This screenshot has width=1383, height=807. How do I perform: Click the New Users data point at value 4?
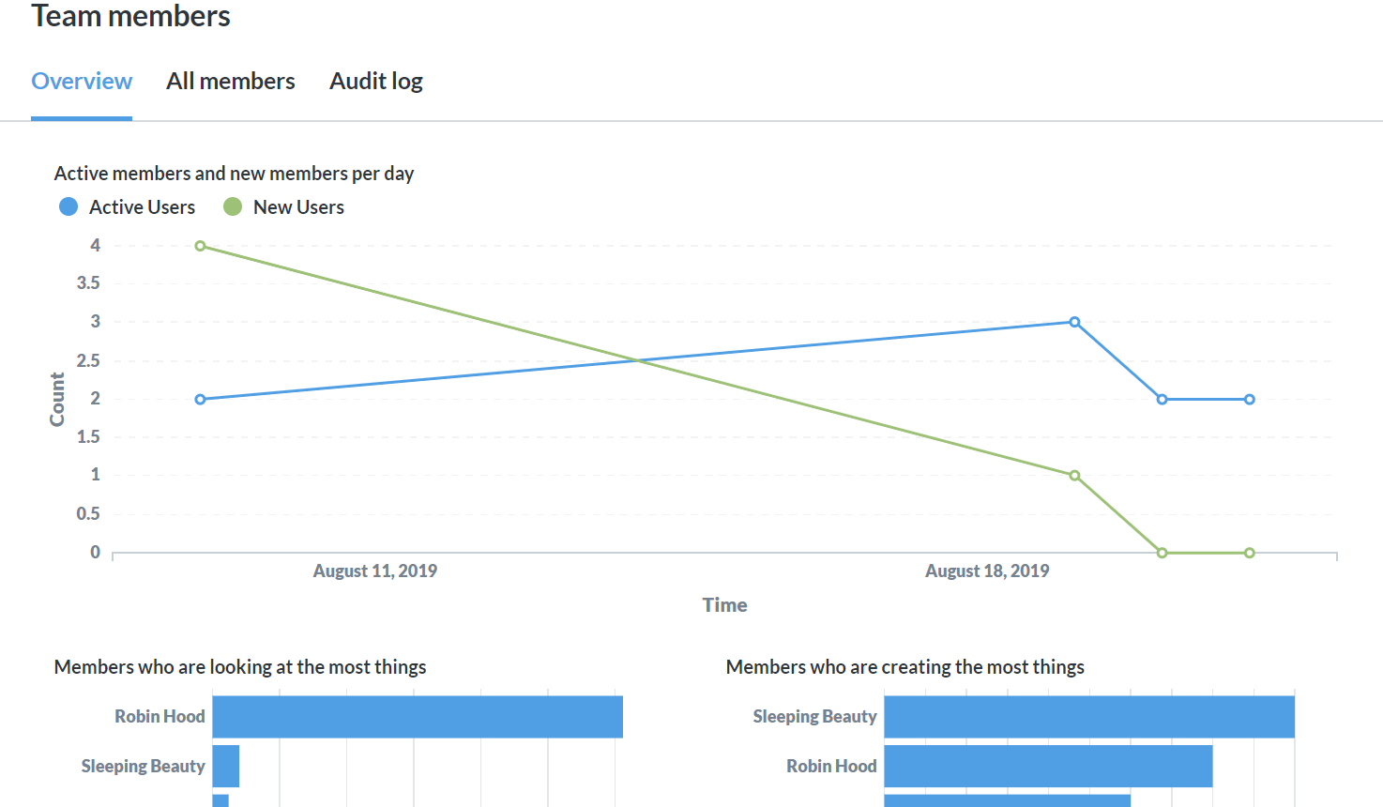(x=200, y=246)
